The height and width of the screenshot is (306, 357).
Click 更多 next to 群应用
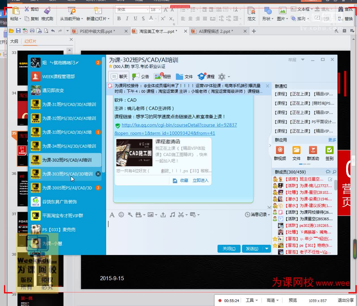332,140
